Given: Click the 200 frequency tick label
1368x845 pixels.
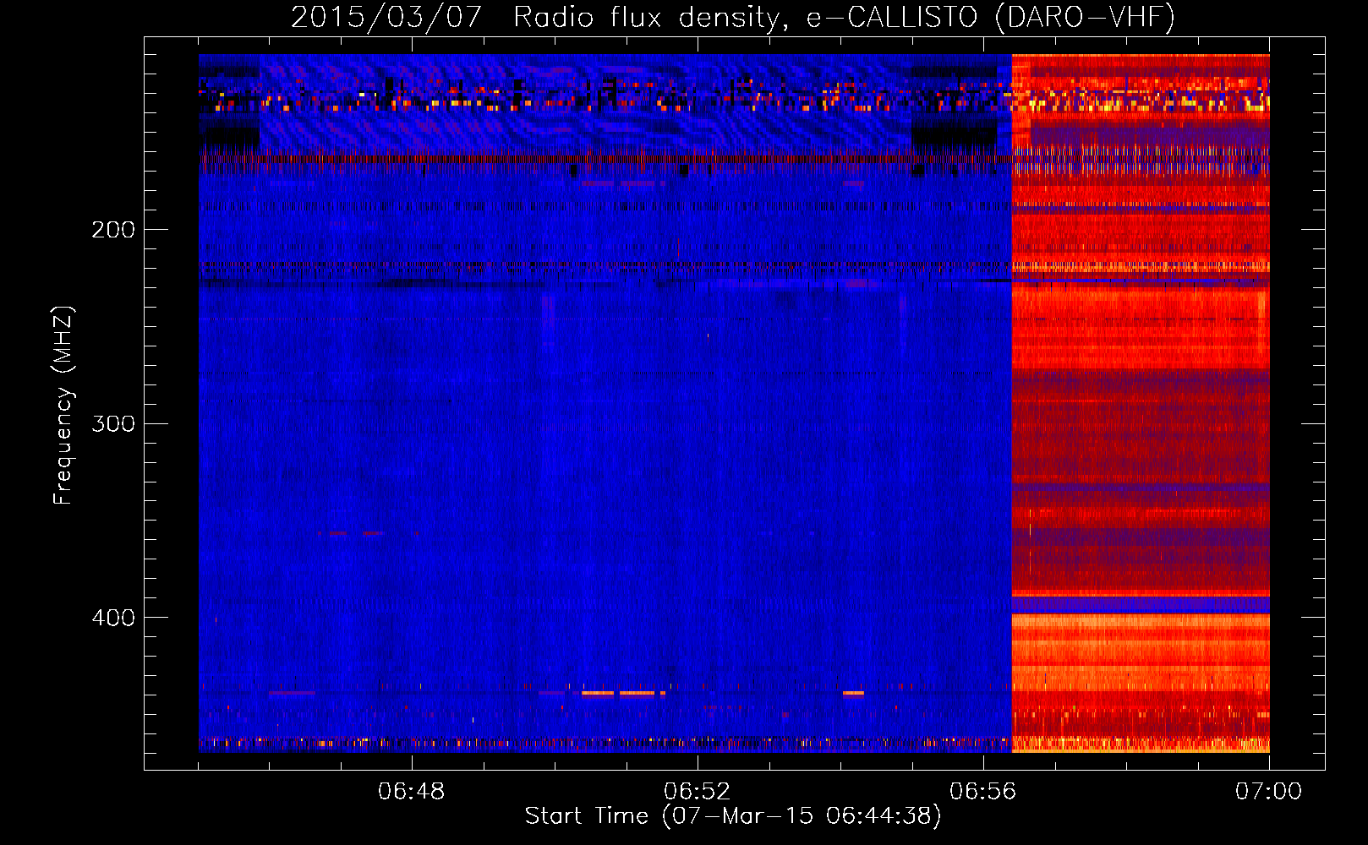Looking at the screenshot, I should click(113, 230).
